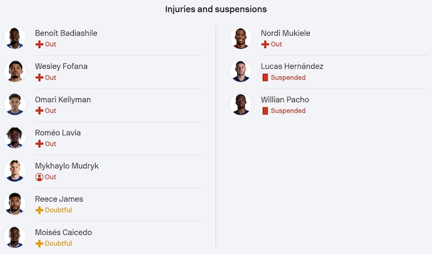432x254 pixels.
Task: Click the red cross icon under Nordi Mukiele
Action: click(265, 44)
